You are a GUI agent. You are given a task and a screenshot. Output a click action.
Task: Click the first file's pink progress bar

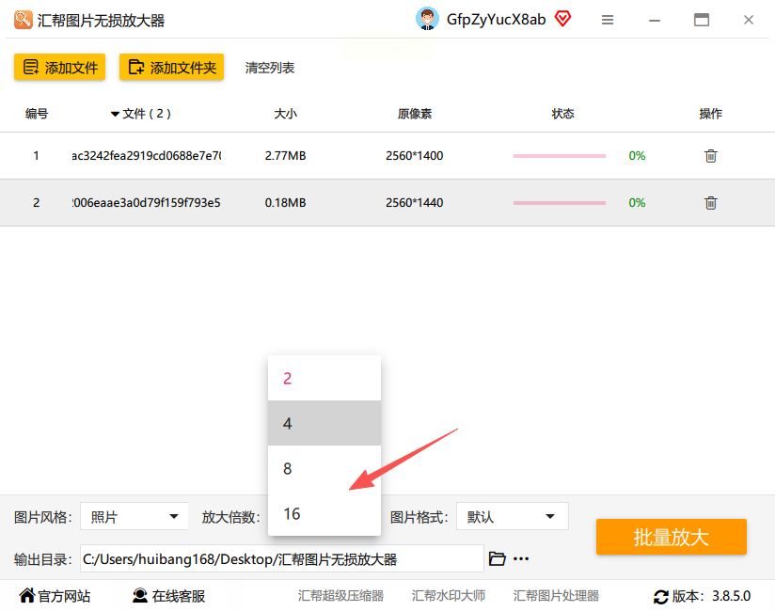[x=560, y=156]
